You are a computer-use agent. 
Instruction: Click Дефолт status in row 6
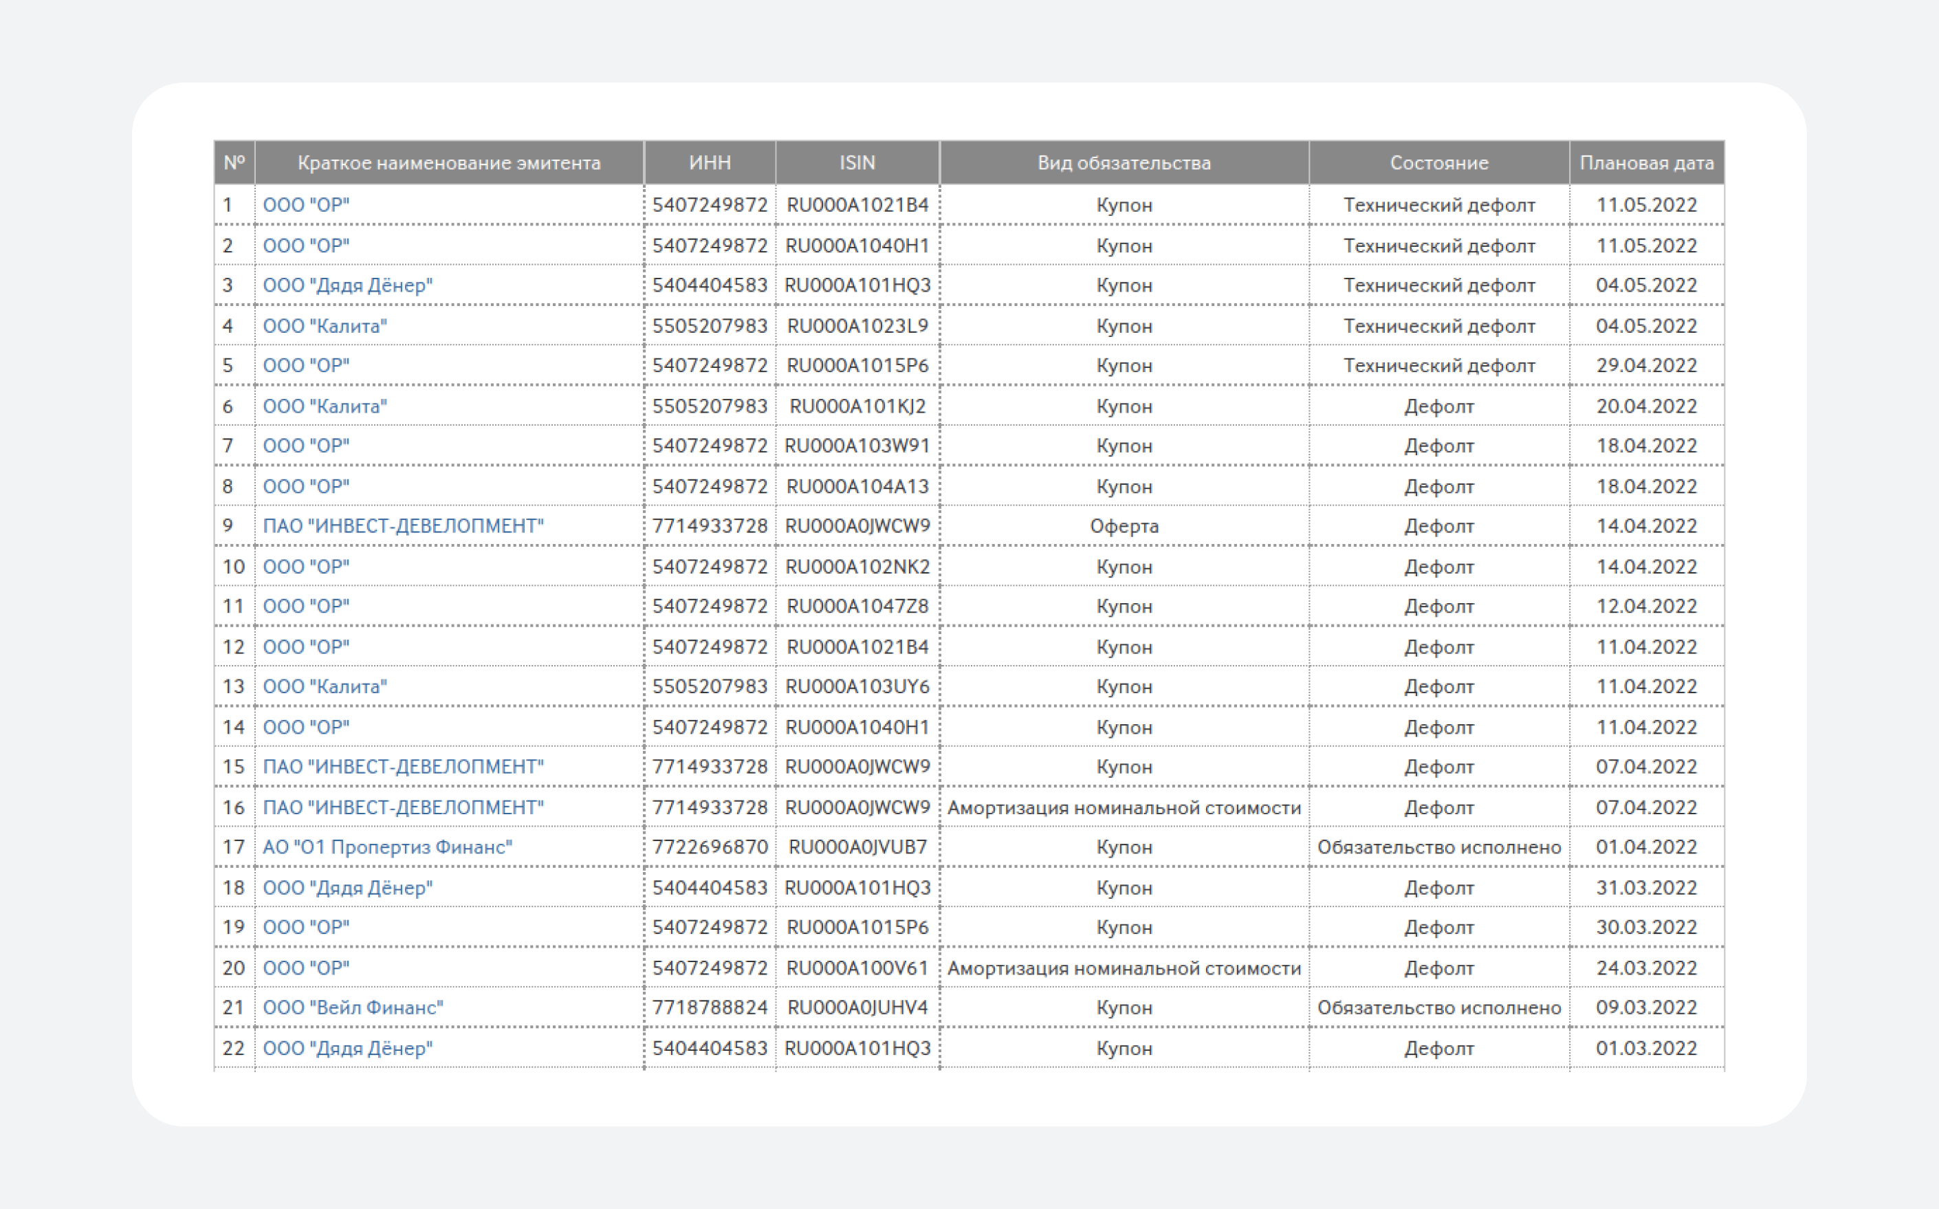click(x=1438, y=406)
